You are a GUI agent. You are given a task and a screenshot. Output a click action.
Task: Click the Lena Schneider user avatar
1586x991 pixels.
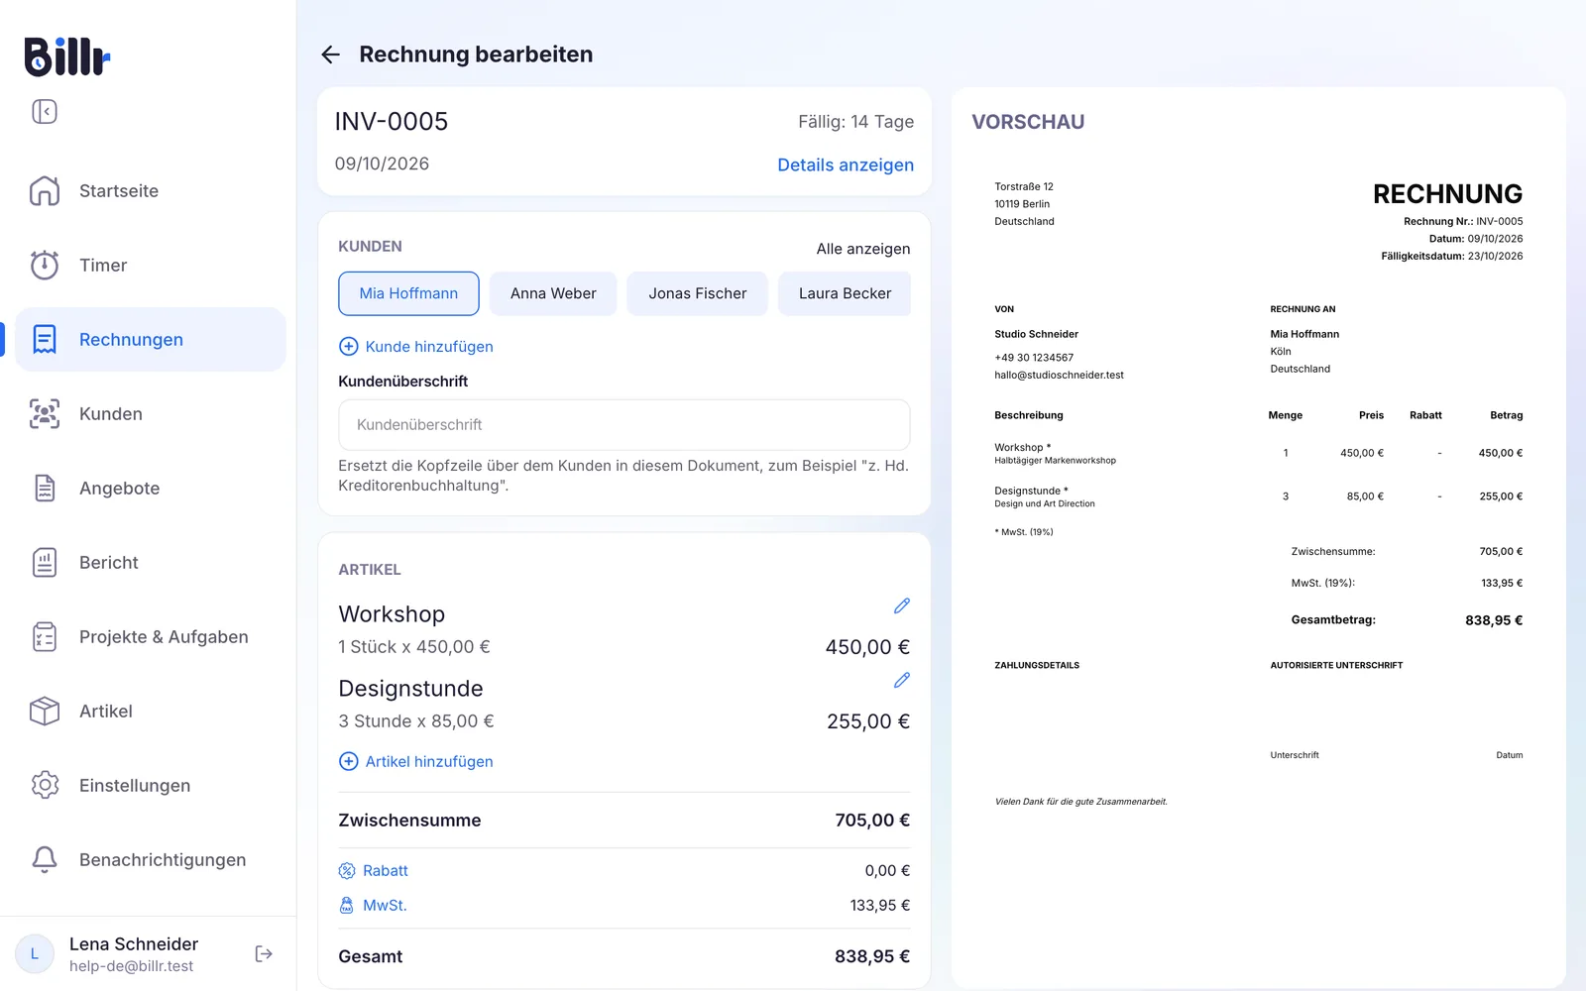coord(35,954)
